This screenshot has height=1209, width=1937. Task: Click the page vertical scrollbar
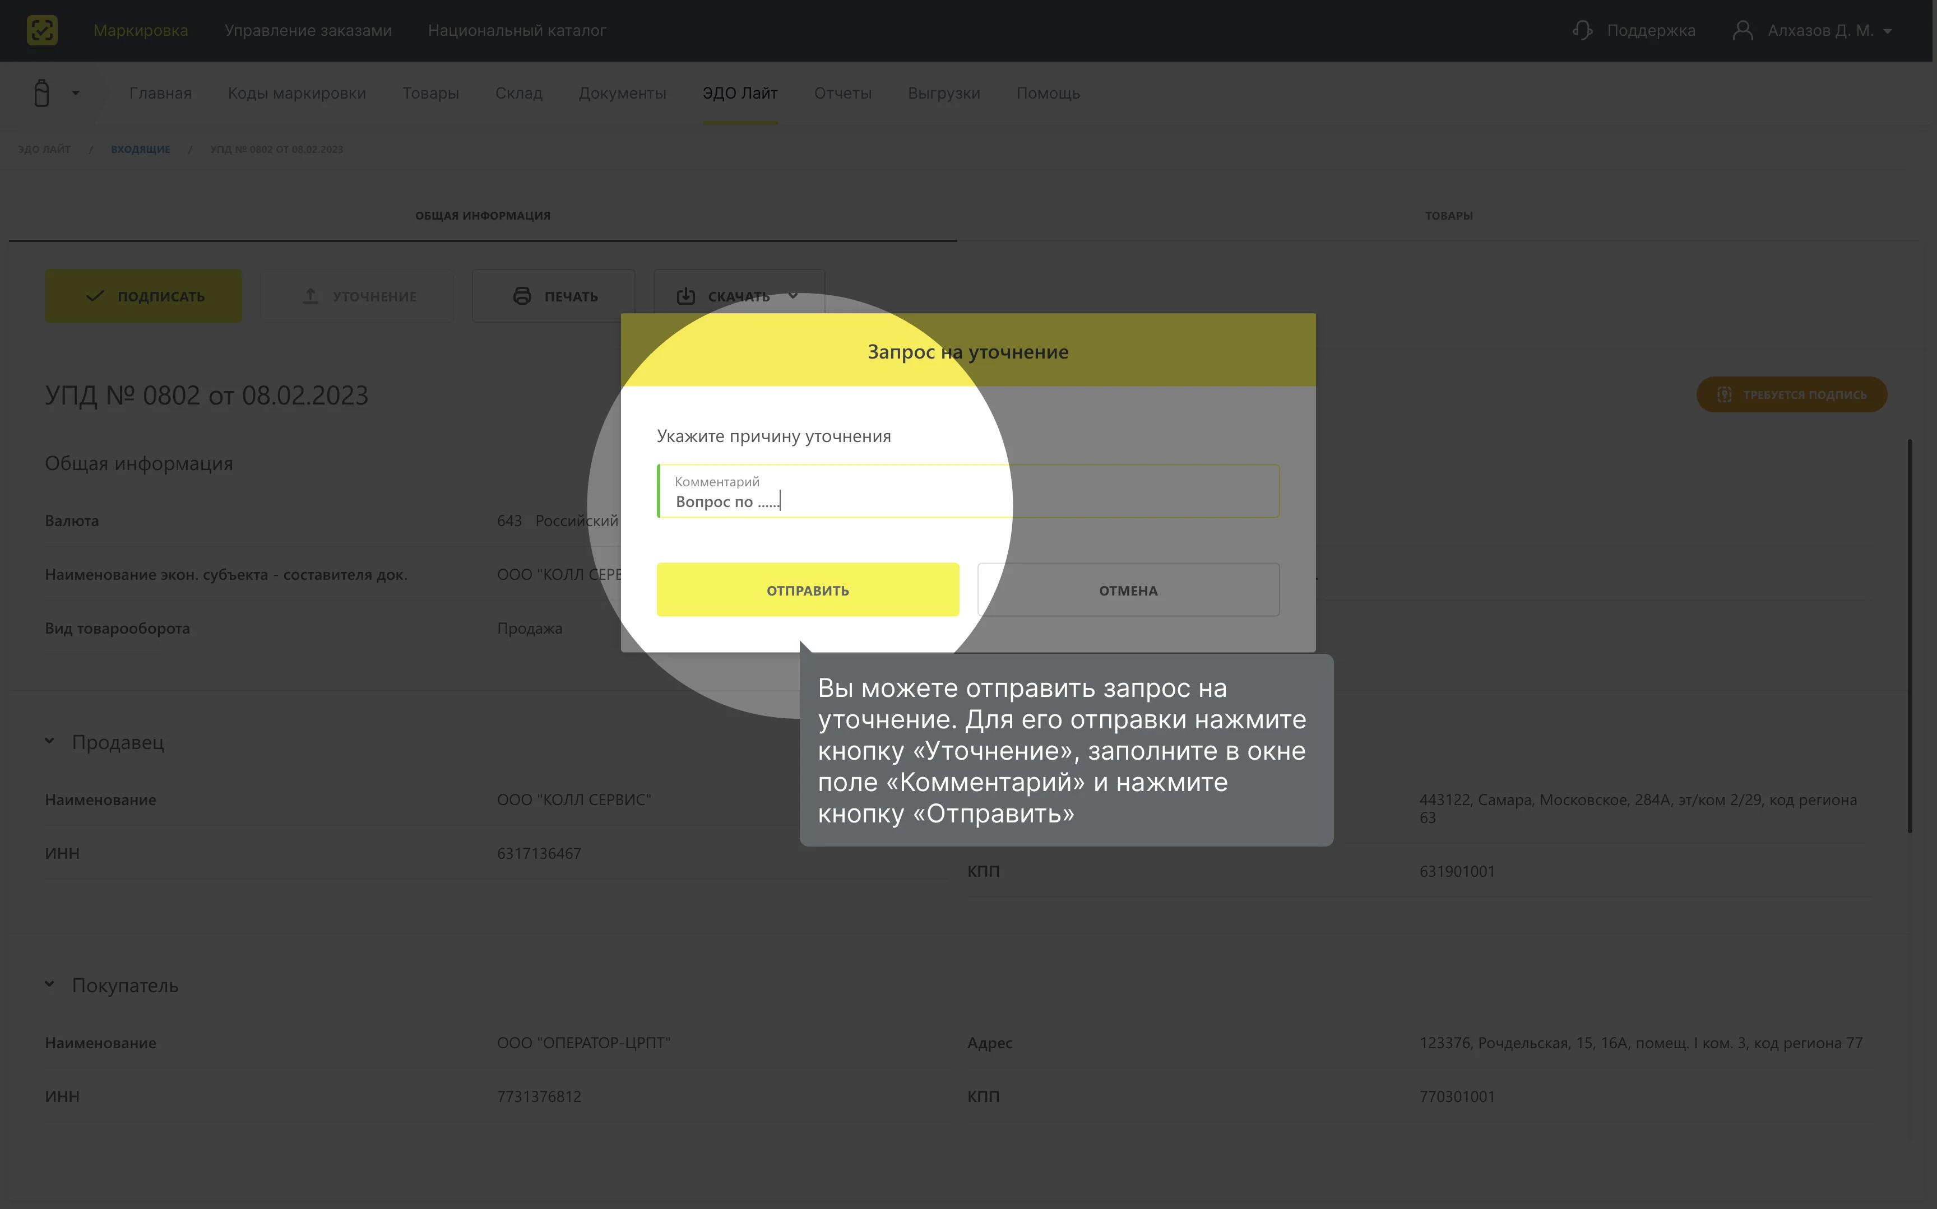pos(1909,636)
